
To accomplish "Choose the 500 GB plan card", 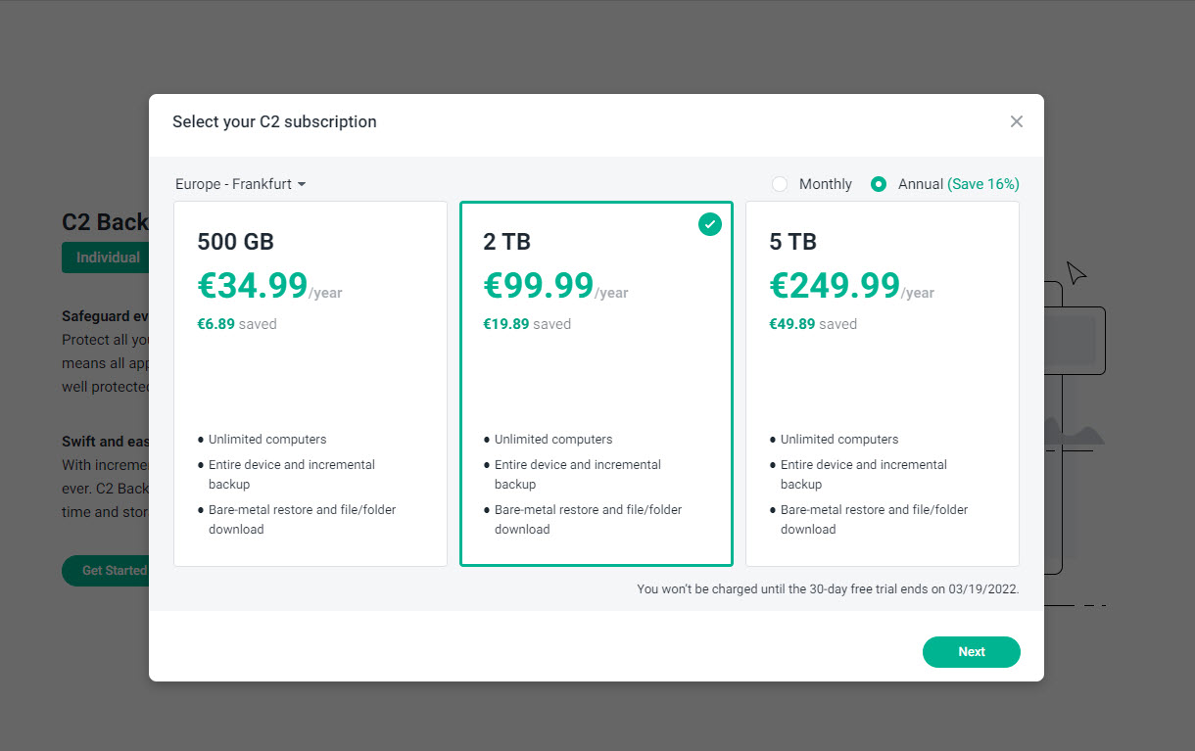I will click(311, 384).
